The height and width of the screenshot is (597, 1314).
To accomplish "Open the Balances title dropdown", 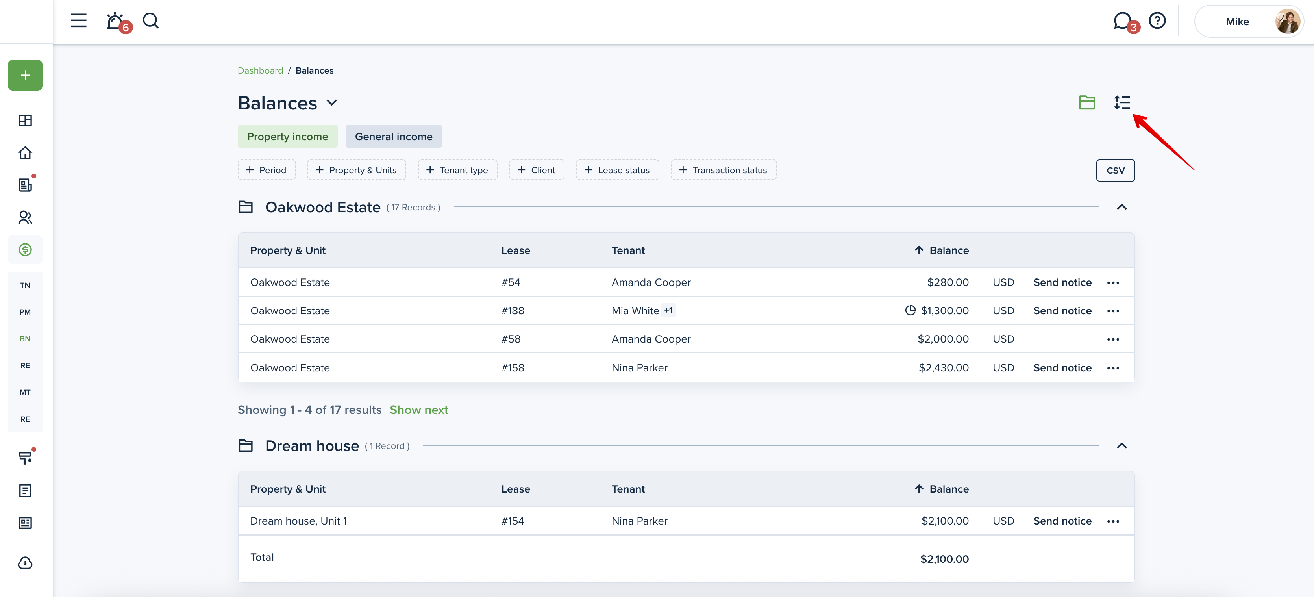I will pos(332,102).
